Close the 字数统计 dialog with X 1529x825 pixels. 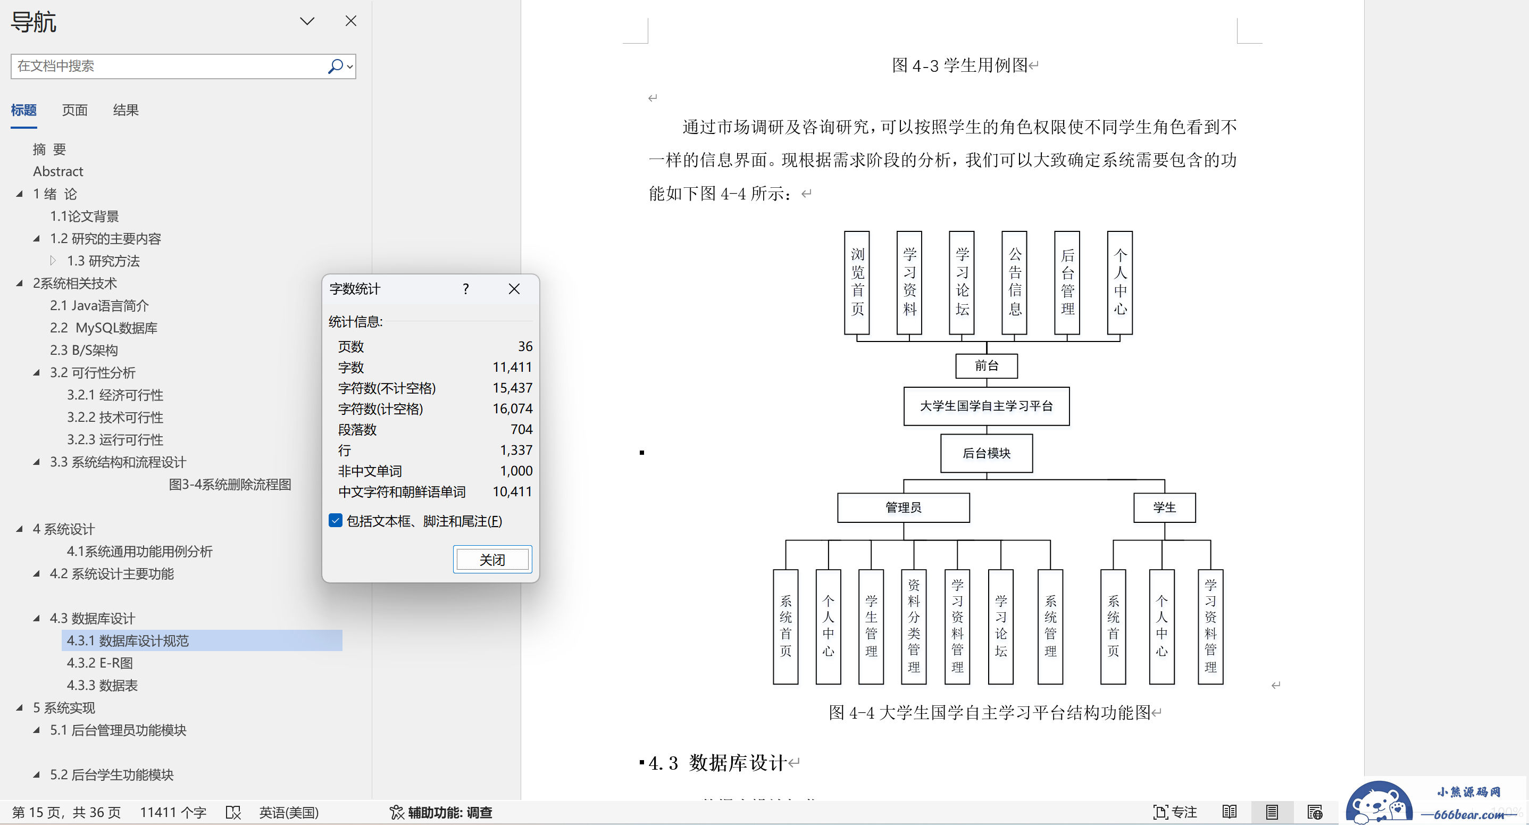(x=514, y=289)
